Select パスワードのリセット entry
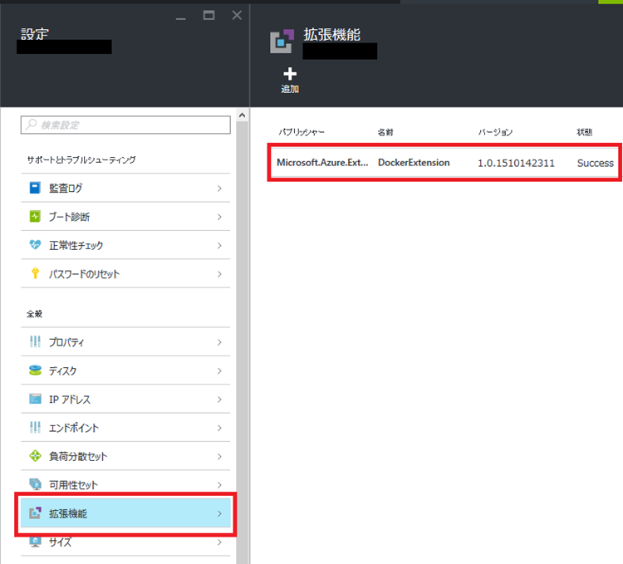 coord(125,273)
